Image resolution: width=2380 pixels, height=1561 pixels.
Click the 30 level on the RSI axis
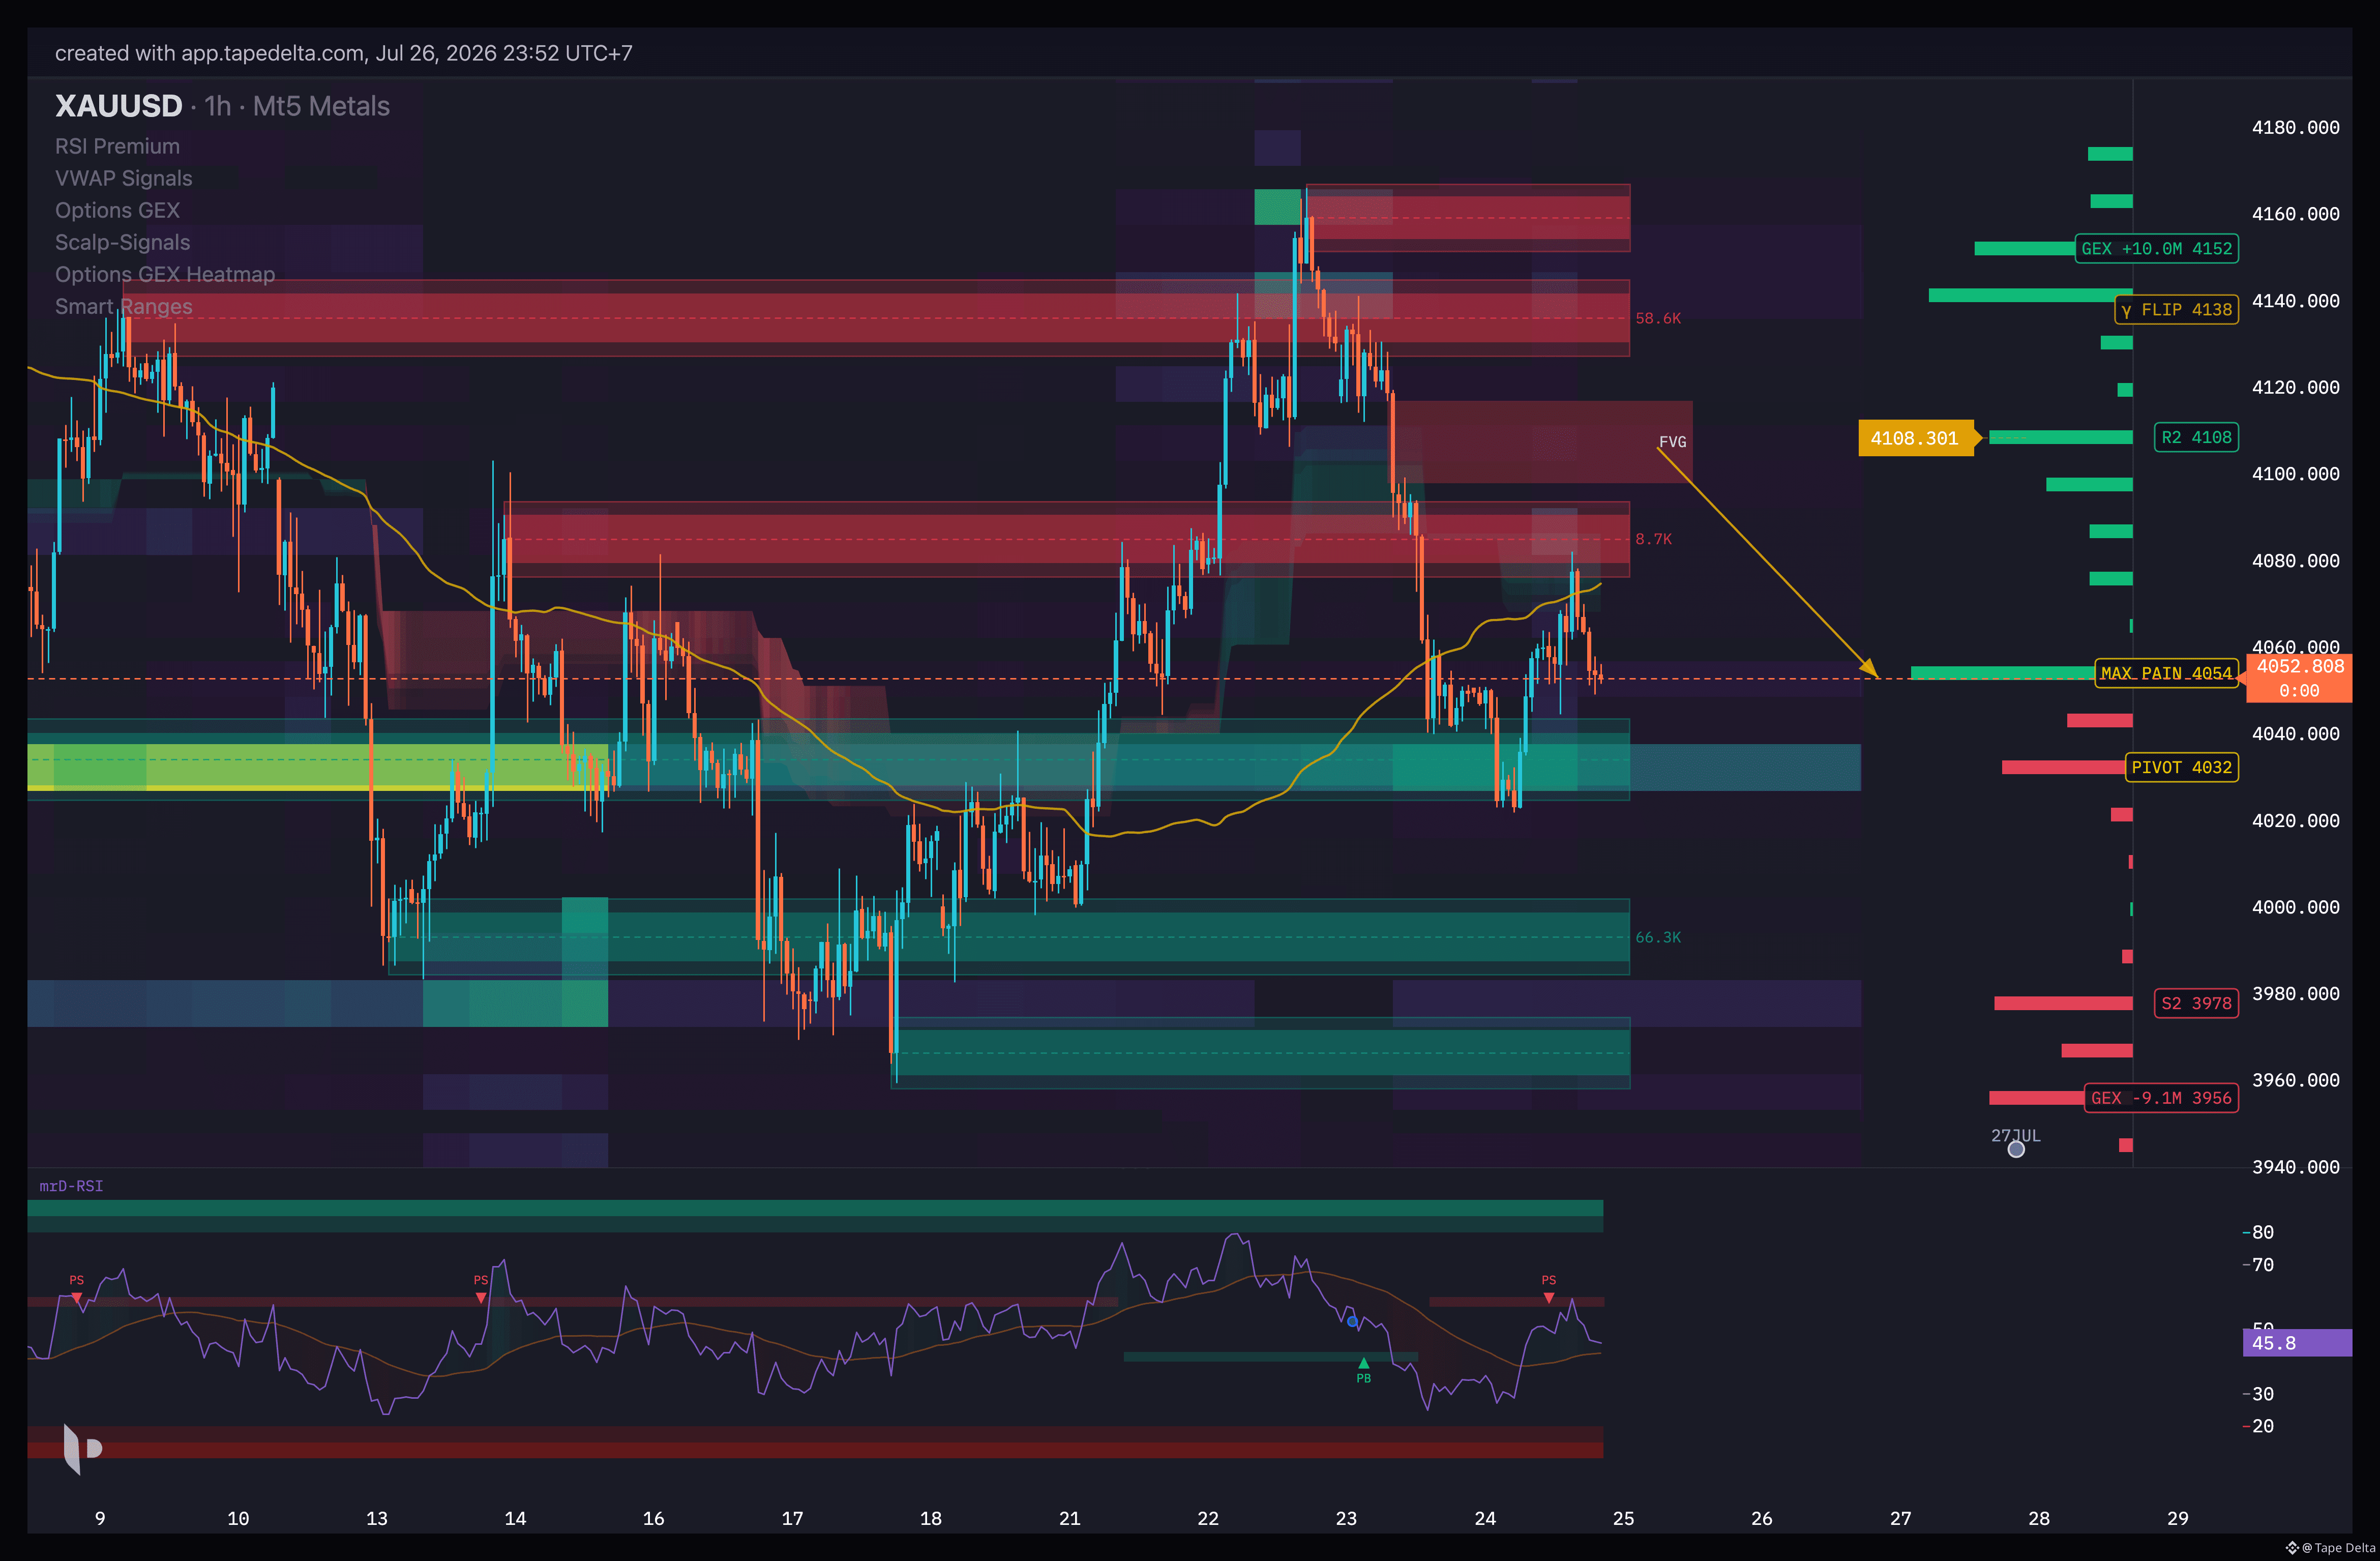point(2263,1394)
